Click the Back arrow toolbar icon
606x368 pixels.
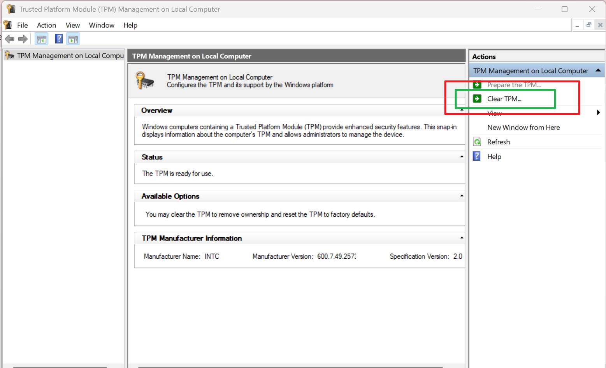click(10, 39)
